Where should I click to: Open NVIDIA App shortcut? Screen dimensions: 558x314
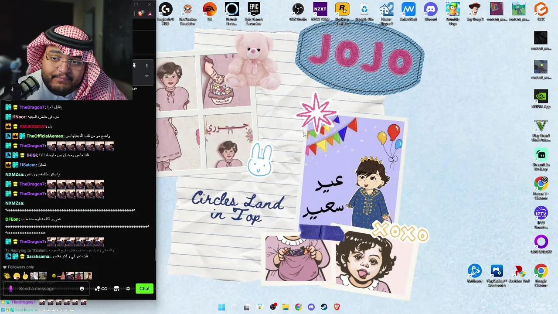pos(541,99)
